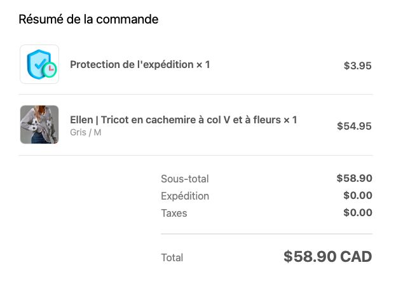
Task: Select the Sous-total label
Action: point(185,179)
